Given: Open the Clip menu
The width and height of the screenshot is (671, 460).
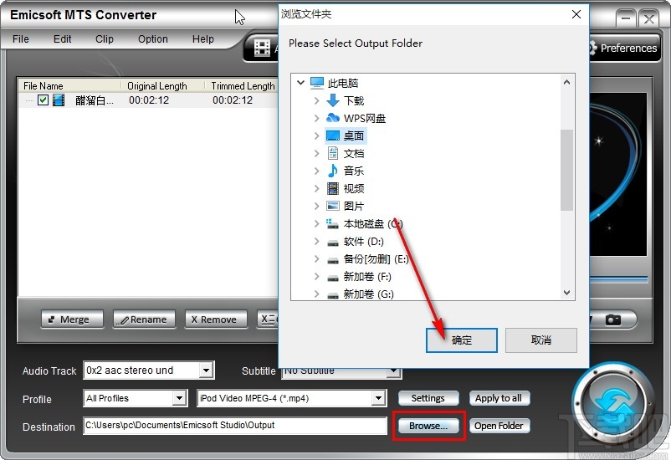Looking at the screenshot, I should (104, 39).
